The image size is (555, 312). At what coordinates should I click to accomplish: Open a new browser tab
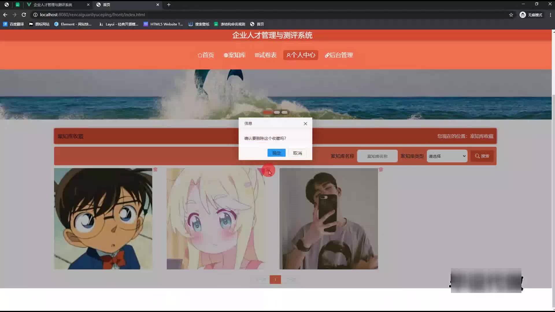click(x=169, y=5)
